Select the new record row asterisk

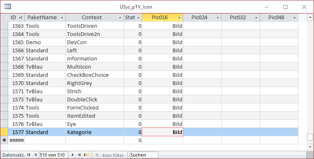coord(4,140)
